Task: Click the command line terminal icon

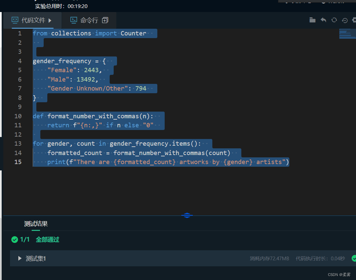Action: (x=74, y=20)
